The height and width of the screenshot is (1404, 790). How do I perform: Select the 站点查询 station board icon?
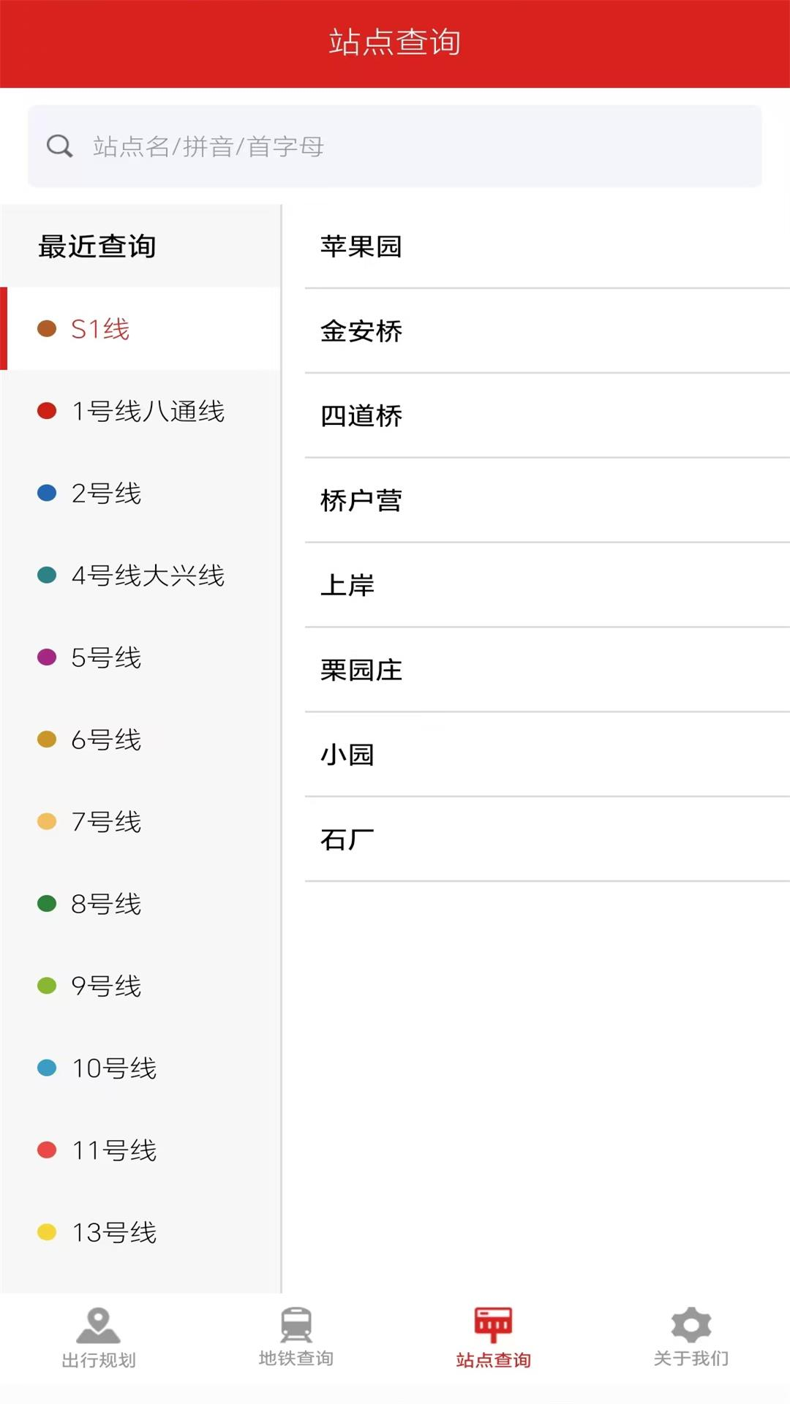tap(492, 1325)
